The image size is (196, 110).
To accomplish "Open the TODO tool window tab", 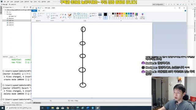I will 7,103.
